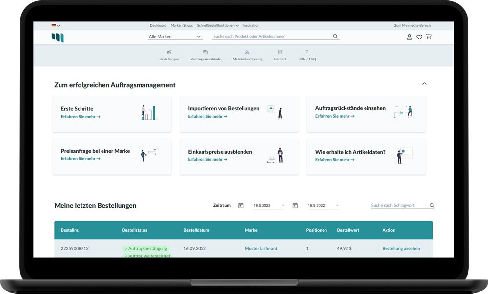Image resolution: width=488 pixels, height=294 pixels.
Task: Open the shopping cart icon
Action: pos(429,37)
